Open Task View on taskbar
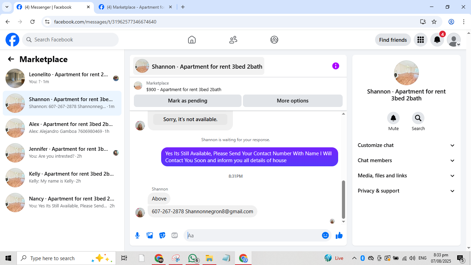This screenshot has width=471, height=265. click(x=124, y=258)
